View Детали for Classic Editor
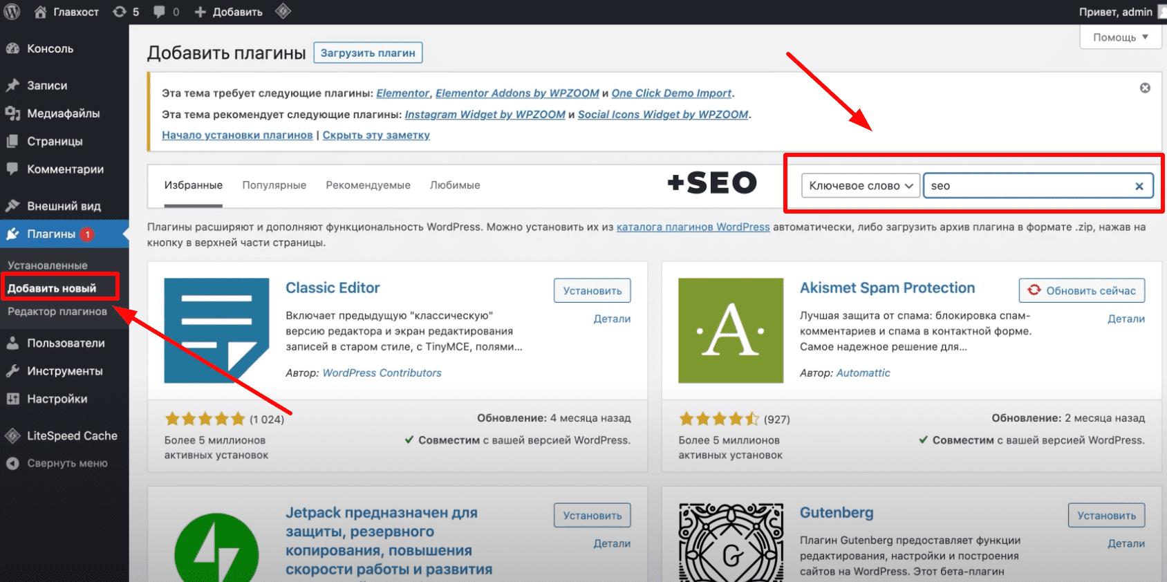This screenshot has width=1167, height=582. (x=612, y=319)
